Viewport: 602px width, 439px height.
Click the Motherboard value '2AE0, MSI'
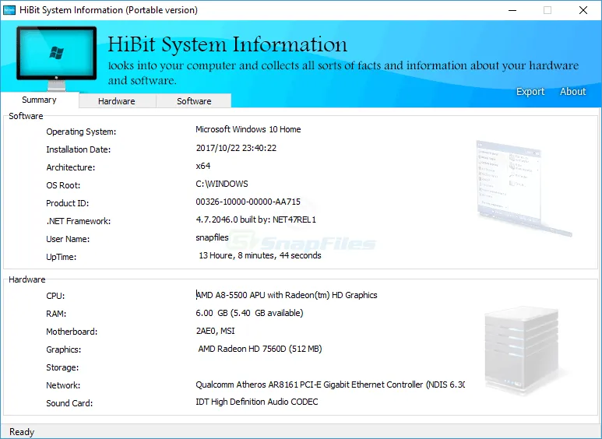click(216, 331)
